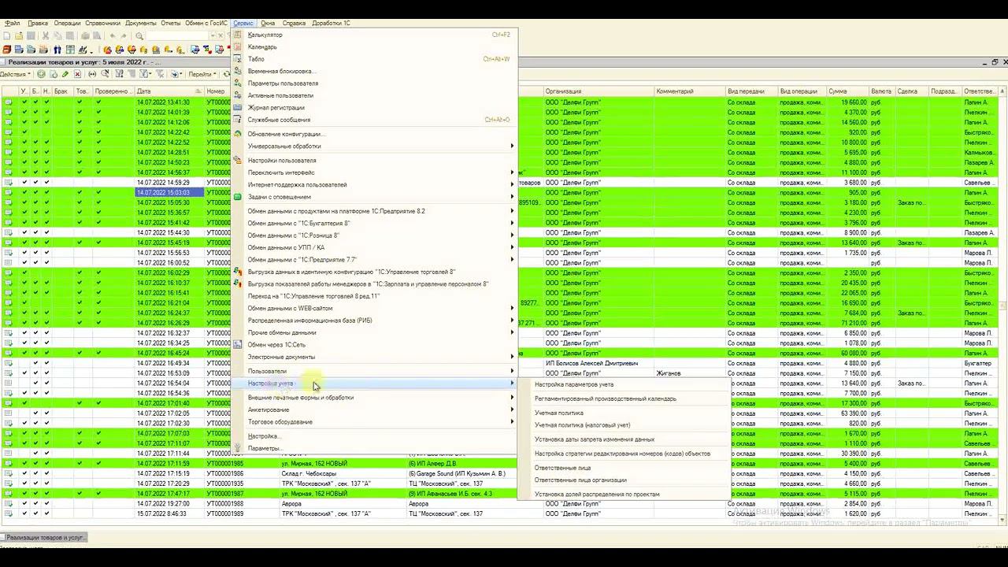
Task: Add a new record with the green plus icon
Action: coord(42,74)
